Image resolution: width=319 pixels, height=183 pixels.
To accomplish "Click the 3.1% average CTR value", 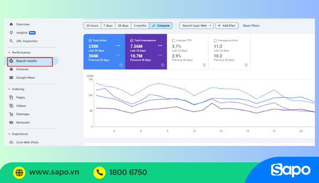I will [176, 46].
